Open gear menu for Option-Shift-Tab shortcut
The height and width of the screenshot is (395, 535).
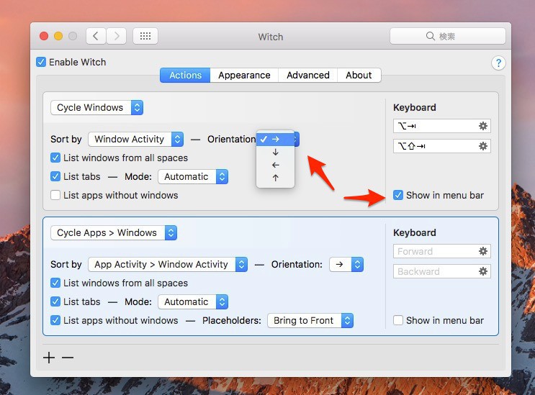click(x=483, y=146)
